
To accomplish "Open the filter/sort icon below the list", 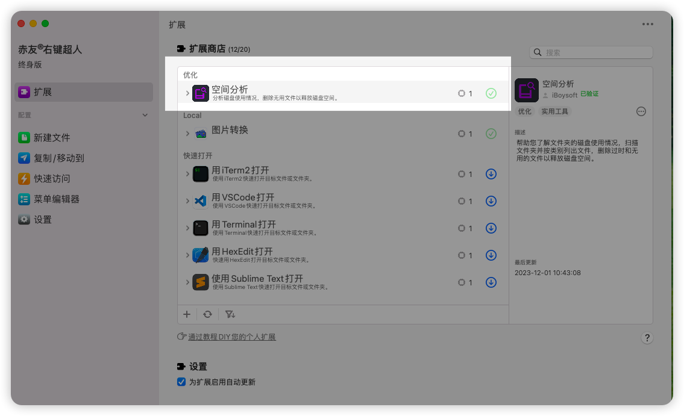I will [x=229, y=314].
